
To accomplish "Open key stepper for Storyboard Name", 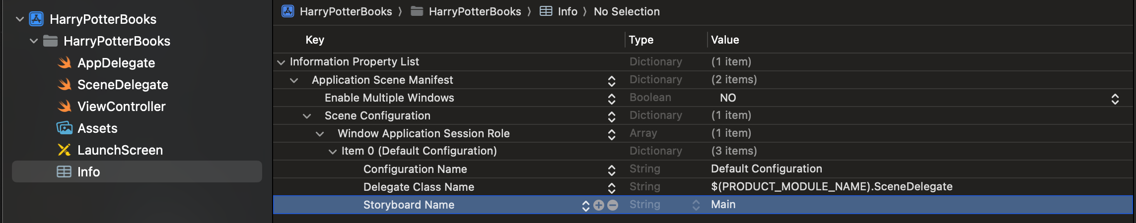I will tap(586, 206).
